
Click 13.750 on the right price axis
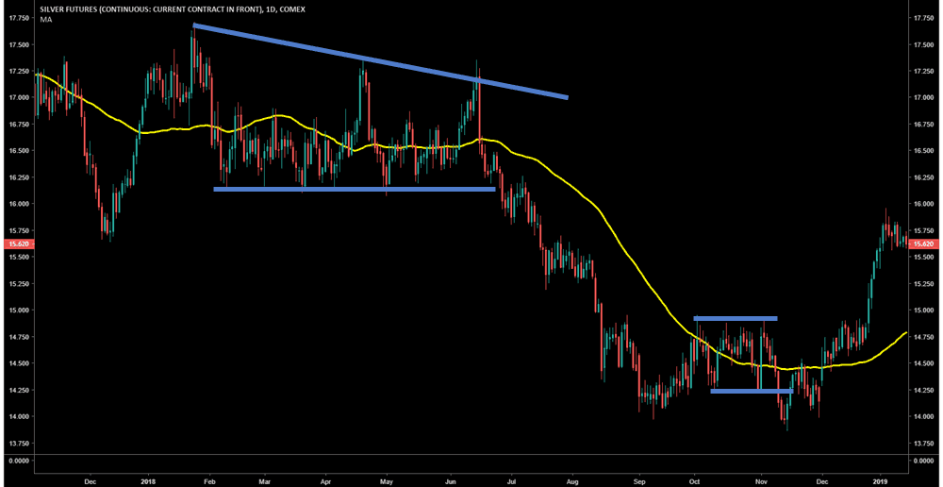tap(923, 443)
